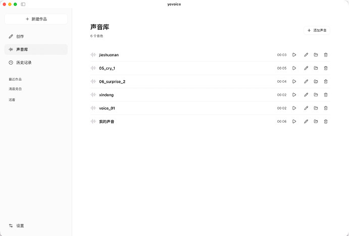This screenshot has width=349, height=236.
Task: Play the 05_cry_1 voice sample
Action: 294,68
